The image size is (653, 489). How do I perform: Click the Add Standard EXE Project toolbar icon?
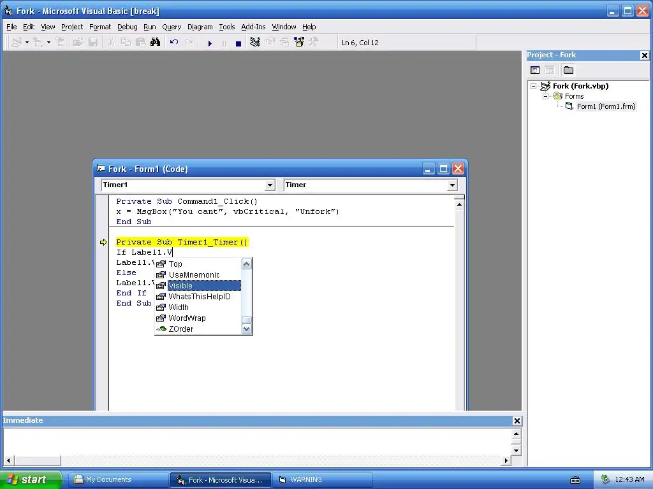[17, 43]
